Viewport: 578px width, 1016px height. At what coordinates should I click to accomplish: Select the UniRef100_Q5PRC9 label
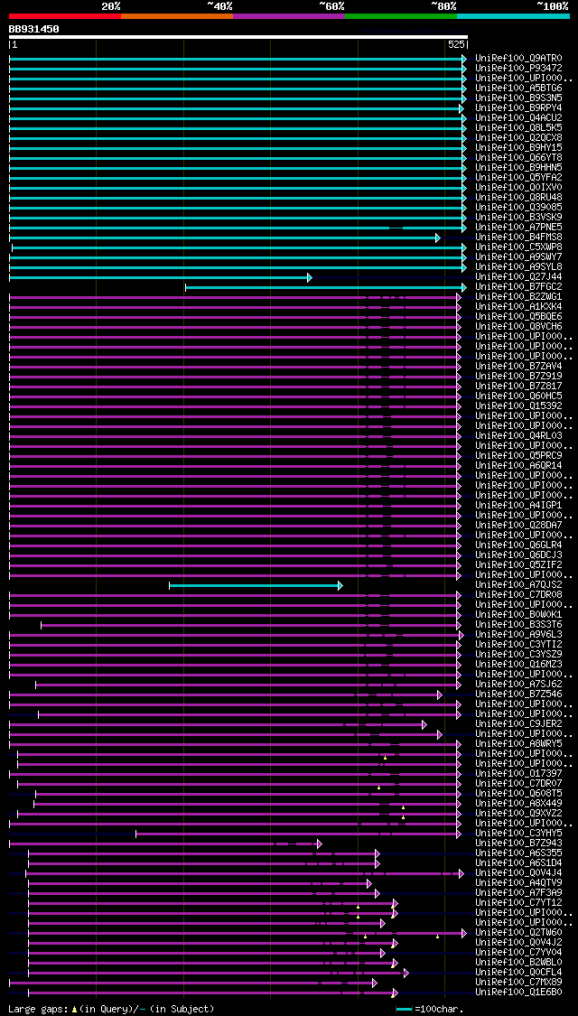(518, 455)
